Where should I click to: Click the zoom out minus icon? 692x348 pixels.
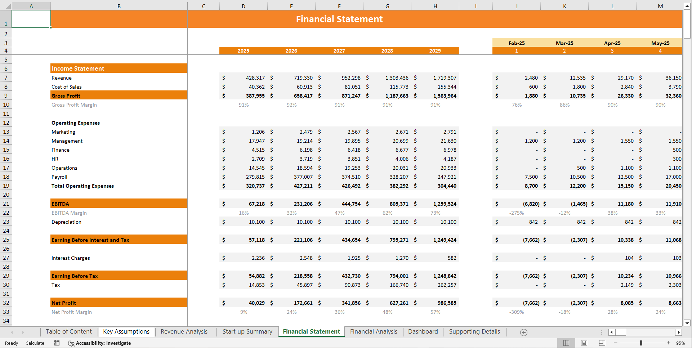[x=616, y=343]
